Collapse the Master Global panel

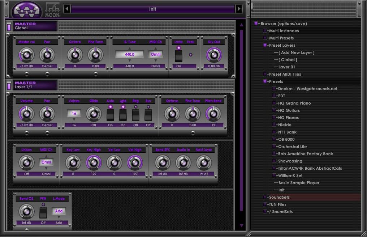(9, 27)
